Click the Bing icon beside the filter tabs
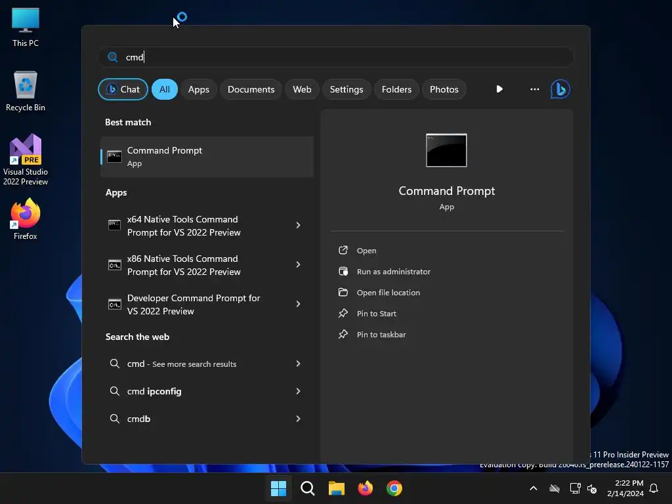The height and width of the screenshot is (504, 672). 560,89
